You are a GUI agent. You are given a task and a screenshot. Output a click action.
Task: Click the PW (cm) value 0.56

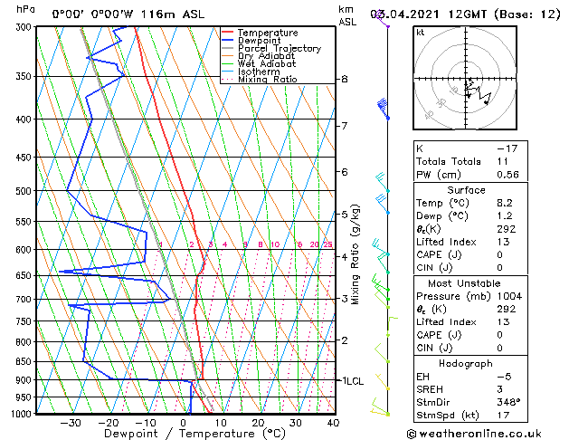click(x=507, y=174)
